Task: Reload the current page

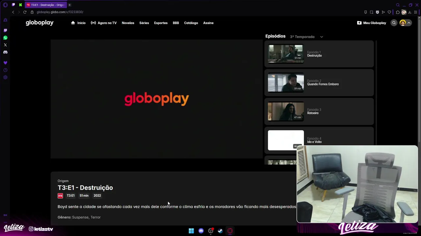Action: pyautogui.click(x=25, y=12)
